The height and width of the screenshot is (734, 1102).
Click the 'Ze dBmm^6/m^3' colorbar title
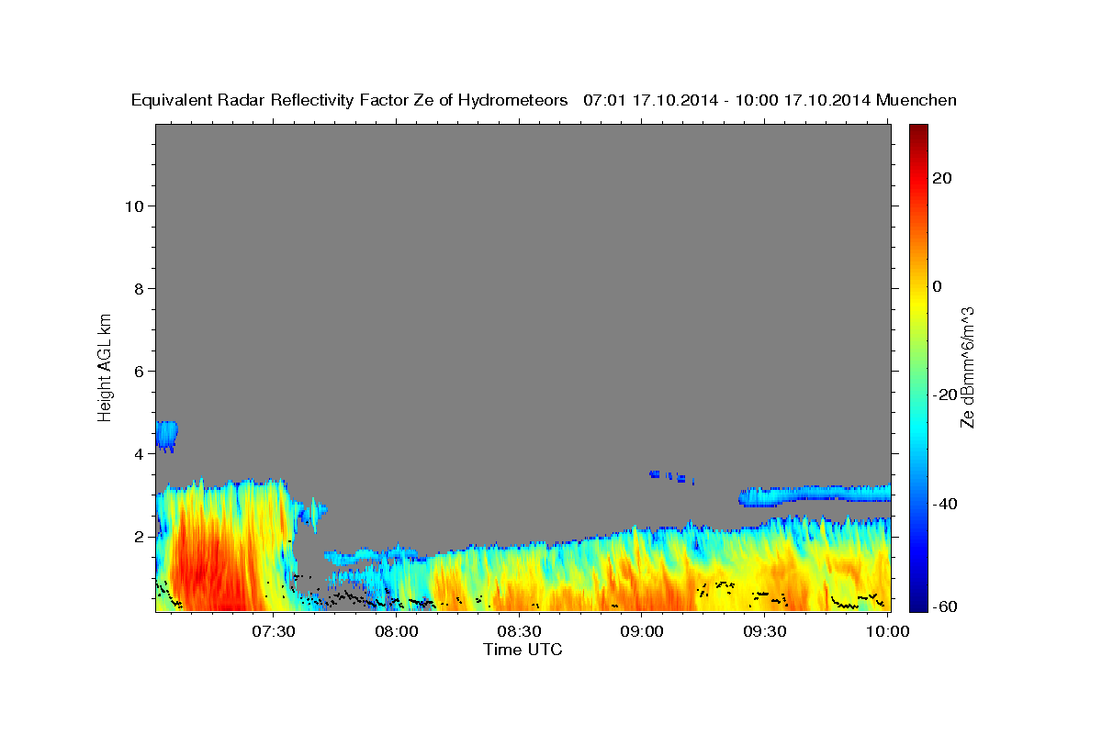coord(967,367)
